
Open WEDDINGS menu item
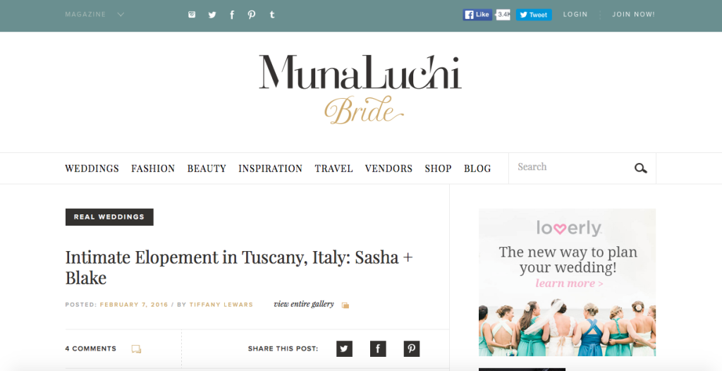(92, 169)
